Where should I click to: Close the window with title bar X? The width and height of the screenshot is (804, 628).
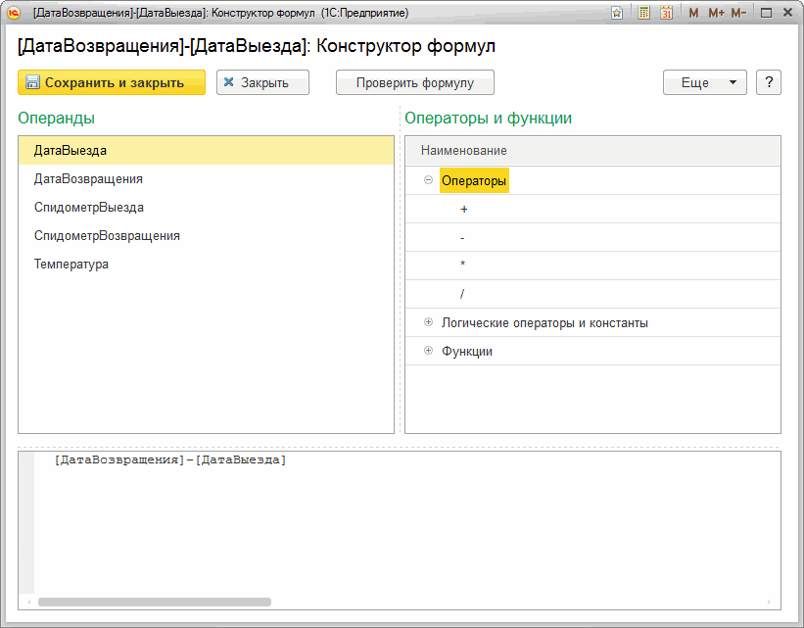click(788, 13)
